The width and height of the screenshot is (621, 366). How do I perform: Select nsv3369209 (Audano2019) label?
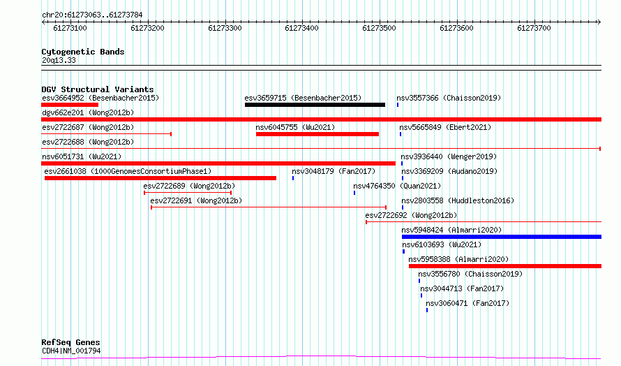pyautogui.click(x=449, y=171)
